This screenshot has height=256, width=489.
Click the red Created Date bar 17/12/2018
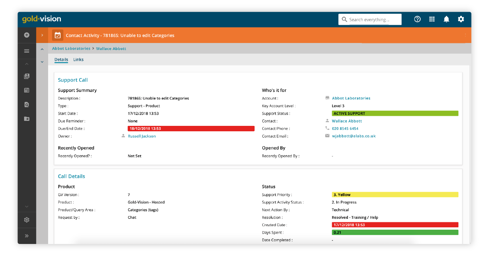point(395,225)
